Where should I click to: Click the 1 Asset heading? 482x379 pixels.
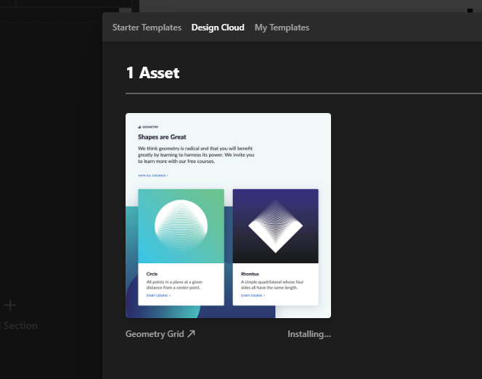pyautogui.click(x=152, y=73)
